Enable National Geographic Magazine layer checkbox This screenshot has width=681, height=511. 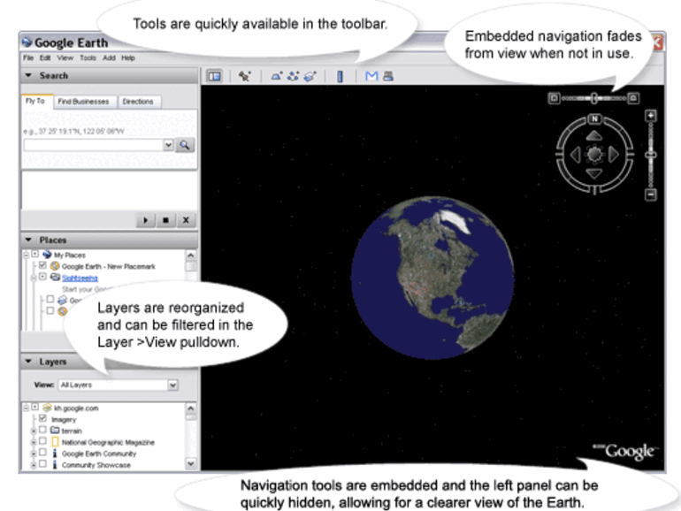[42, 441]
